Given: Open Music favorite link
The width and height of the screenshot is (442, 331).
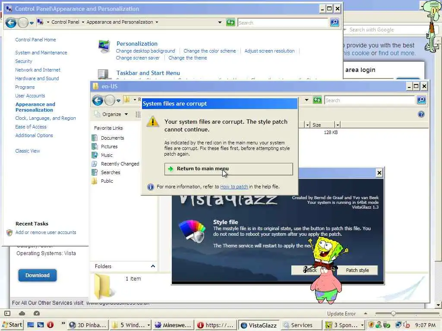Looking at the screenshot, I should (107, 155).
